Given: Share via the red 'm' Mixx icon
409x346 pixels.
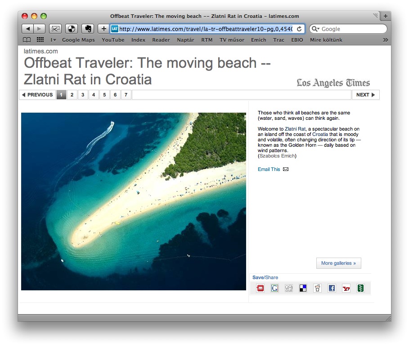Looking at the screenshot, I should pyautogui.click(x=261, y=288).
